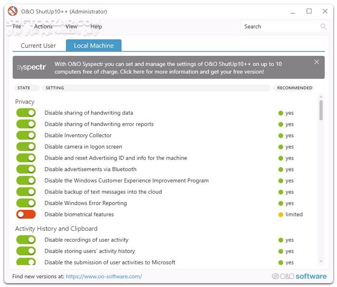The height and width of the screenshot is (287, 337).
Task: Click yellow limited indicator for biometrical features
Action: click(x=281, y=215)
